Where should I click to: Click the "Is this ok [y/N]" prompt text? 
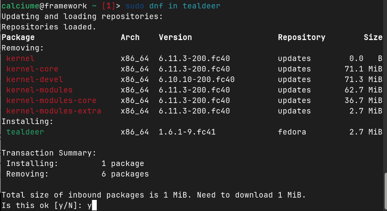point(42,206)
